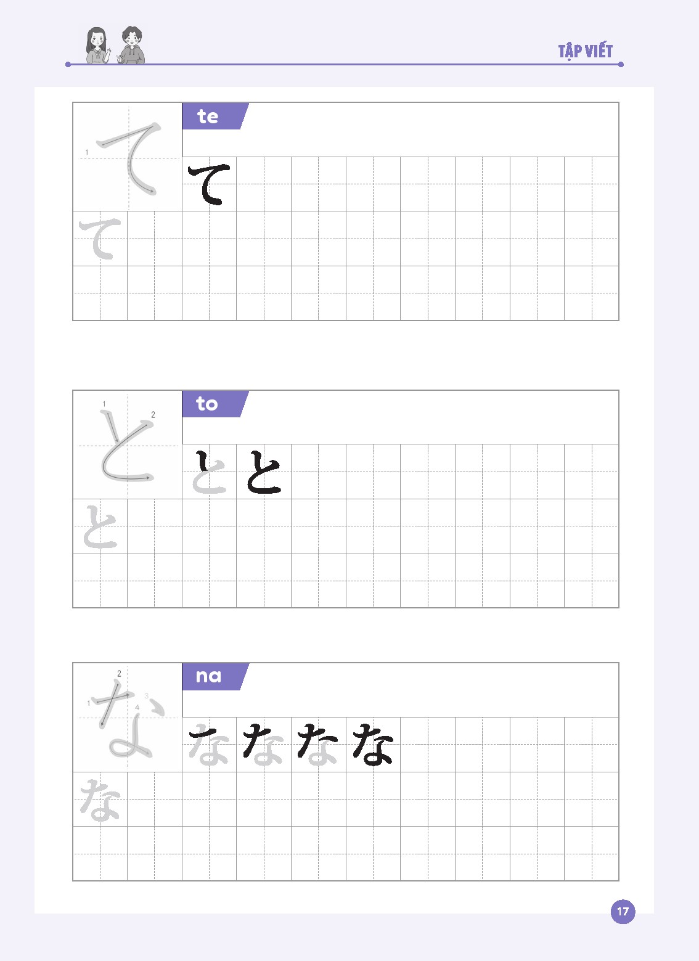Viewport: 699px width, 961px height.
Task: Click the large な stroke-order diagram
Action: click(128, 718)
